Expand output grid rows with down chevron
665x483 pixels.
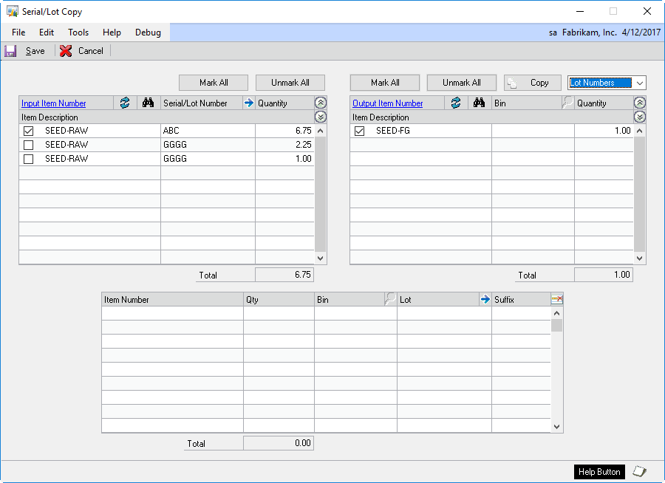coord(640,117)
